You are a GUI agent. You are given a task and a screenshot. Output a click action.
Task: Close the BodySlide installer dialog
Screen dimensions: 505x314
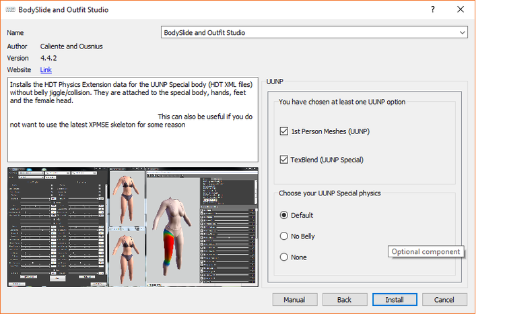[x=461, y=9]
